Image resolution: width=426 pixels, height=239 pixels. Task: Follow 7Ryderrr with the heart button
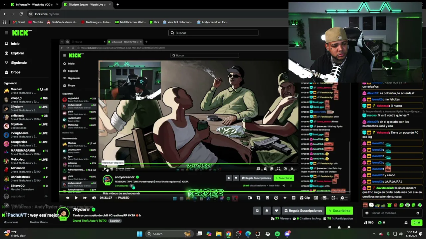[276, 210]
